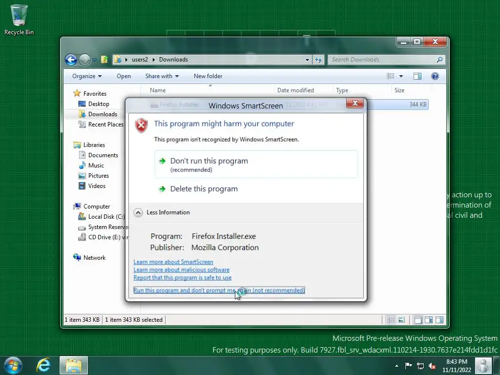500x375 pixels.
Task: Open Action Center flag icon
Action: point(409,365)
